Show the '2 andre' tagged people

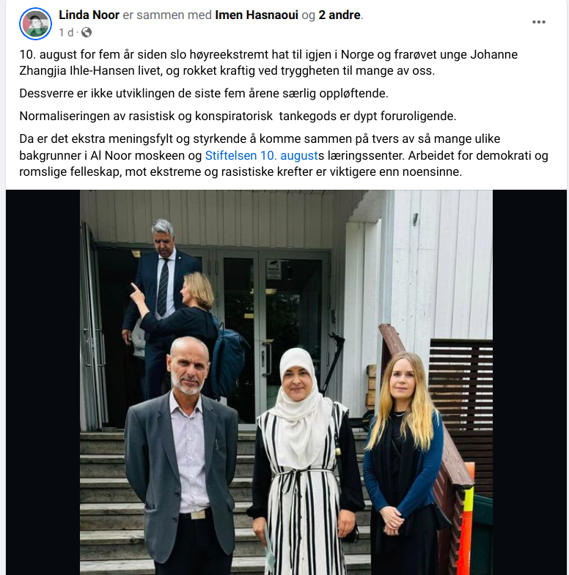pyautogui.click(x=339, y=15)
